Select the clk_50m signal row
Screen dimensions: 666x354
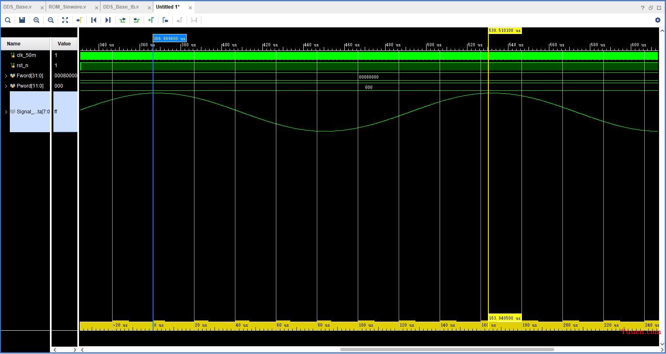pyautogui.click(x=26, y=55)
